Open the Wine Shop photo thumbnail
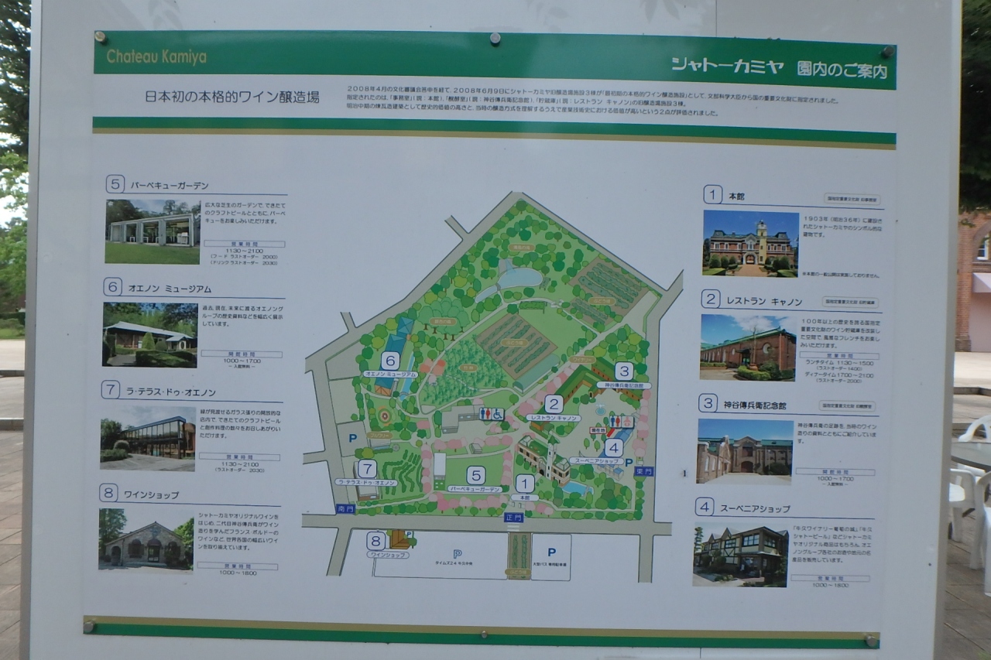Image resolution: width=991 pixels, height=660 pixels. [146, 539]
